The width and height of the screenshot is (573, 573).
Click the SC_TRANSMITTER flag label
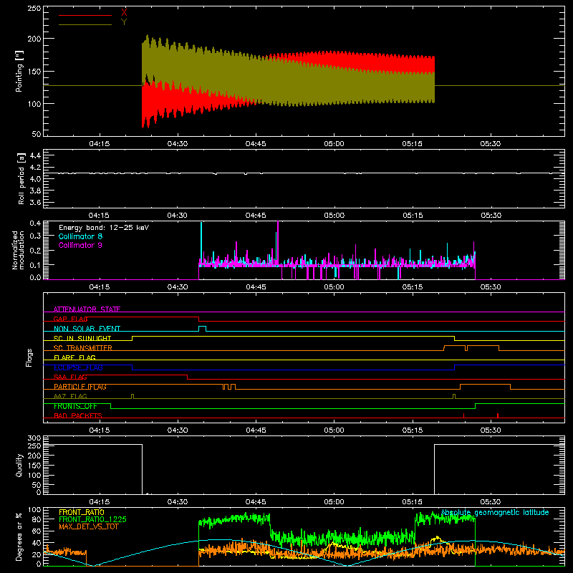pyautogui.click(x=82, y=348)
